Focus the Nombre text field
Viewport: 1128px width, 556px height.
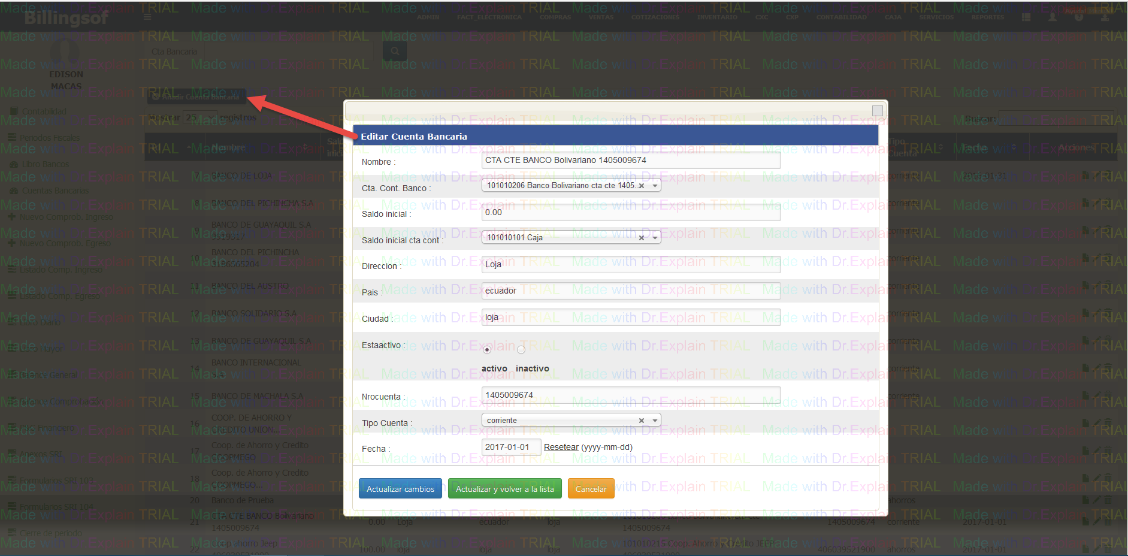[x=630, y=161]
